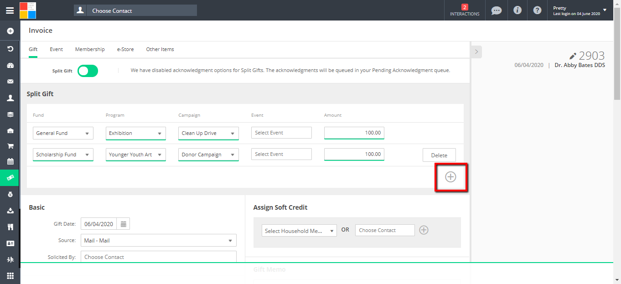Open the help question mark icon
Image resolution: width=621 pixels, height=284 pixels.
(x=537, y=10)
